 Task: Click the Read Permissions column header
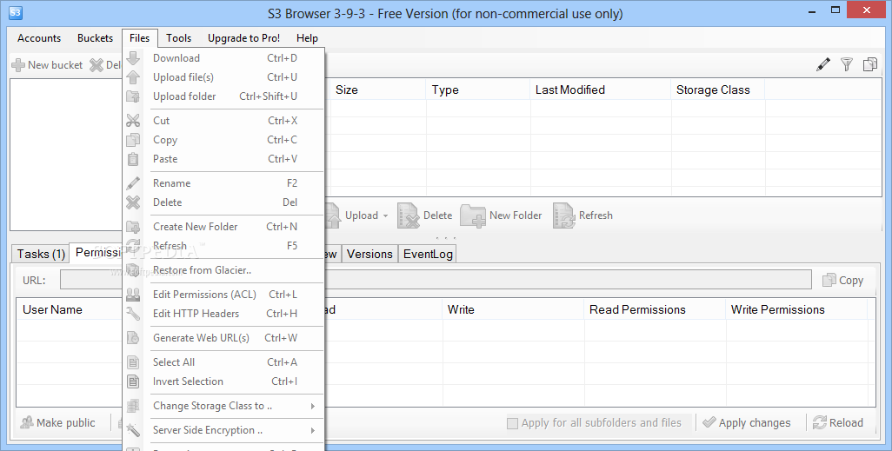pos(655,309)
